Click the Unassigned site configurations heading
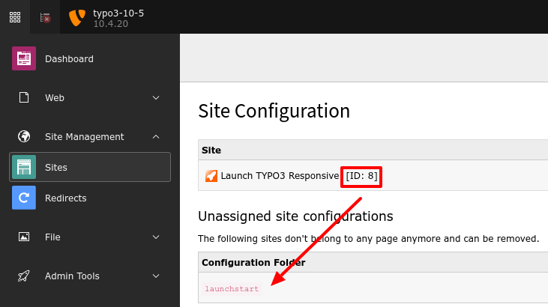548x307 pixels. [x=295, y=216]
